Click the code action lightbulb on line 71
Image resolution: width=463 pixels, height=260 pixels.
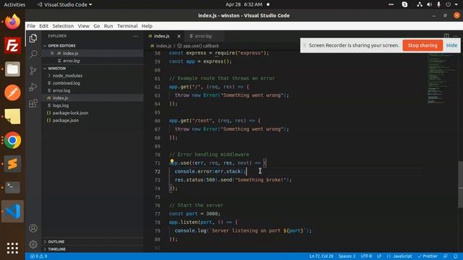[x=172, y=161]
